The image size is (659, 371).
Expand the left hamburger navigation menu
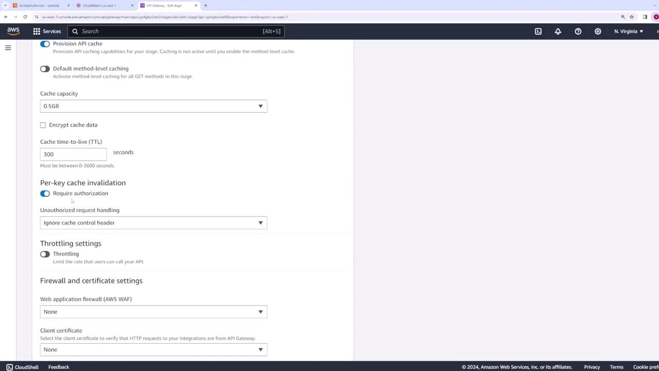8,47
